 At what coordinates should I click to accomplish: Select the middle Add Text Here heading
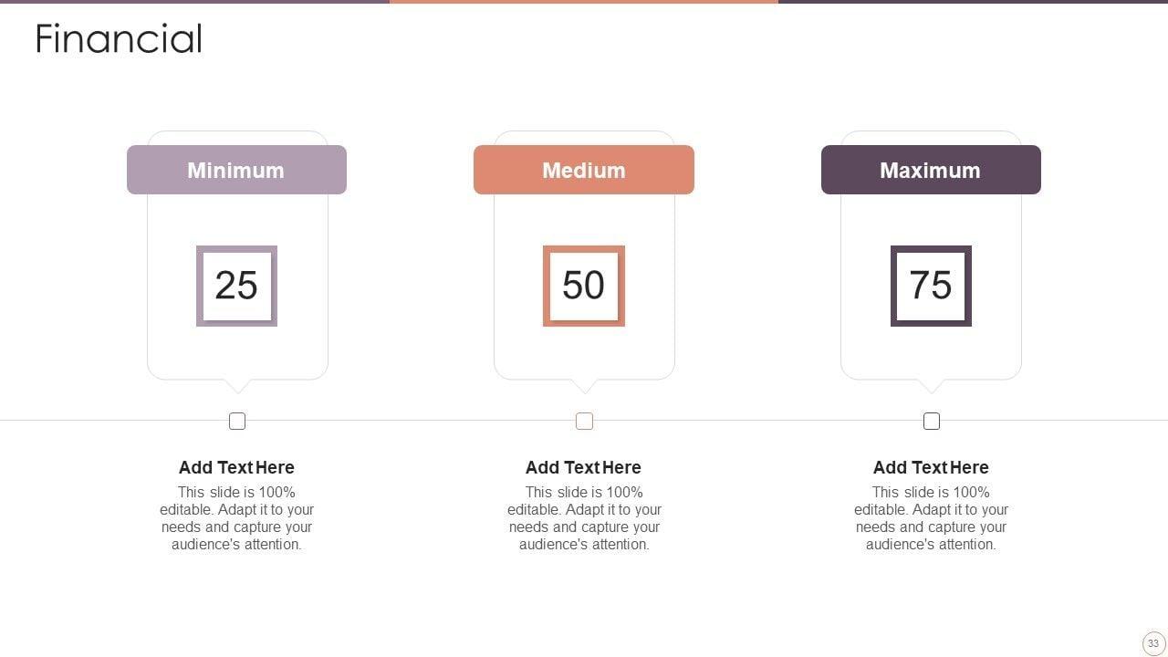click(583, 467)
